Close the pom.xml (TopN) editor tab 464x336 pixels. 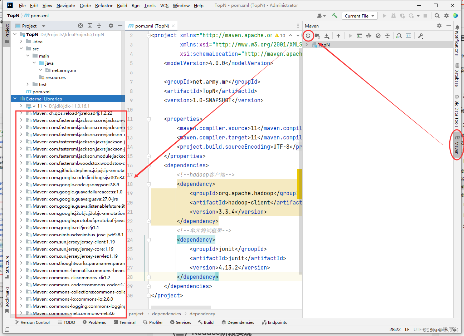(173, 26)
